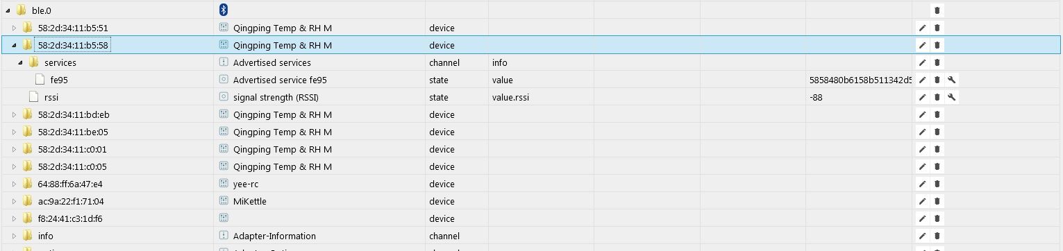1063x251 pixels.
Task: Select the 58:2d:34:11:c0:05 device row
Action: click(531, 166)
